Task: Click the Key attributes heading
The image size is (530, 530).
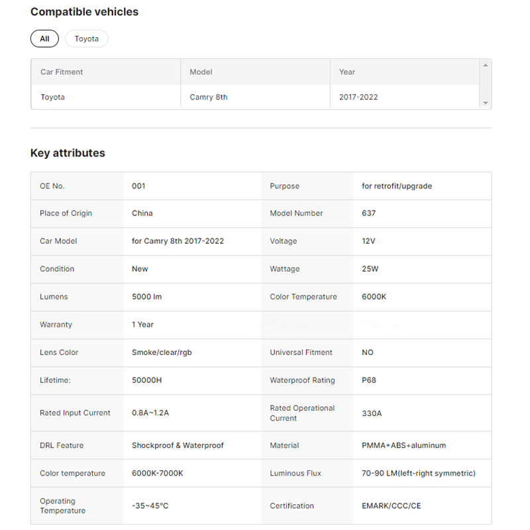Action: point(68,153)
